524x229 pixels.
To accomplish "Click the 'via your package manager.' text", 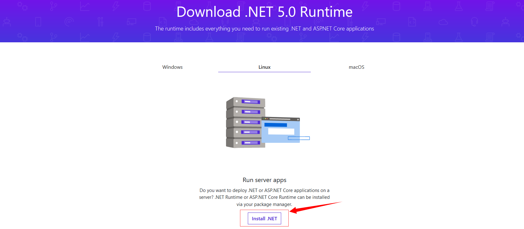I will [x=264, y=204].
